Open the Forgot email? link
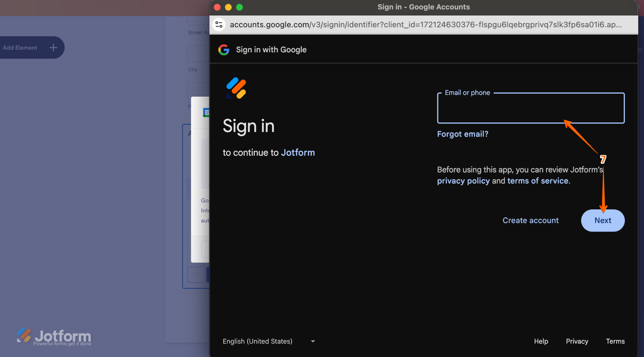 [x=463, y=134]
